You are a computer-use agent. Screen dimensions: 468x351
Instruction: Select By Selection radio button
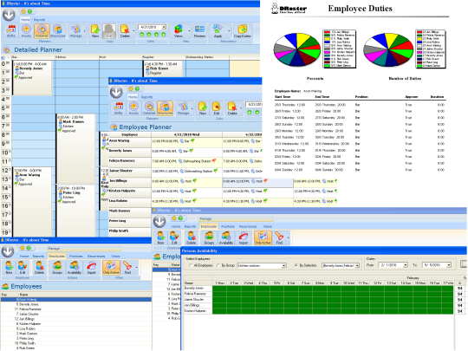point(296,265)
